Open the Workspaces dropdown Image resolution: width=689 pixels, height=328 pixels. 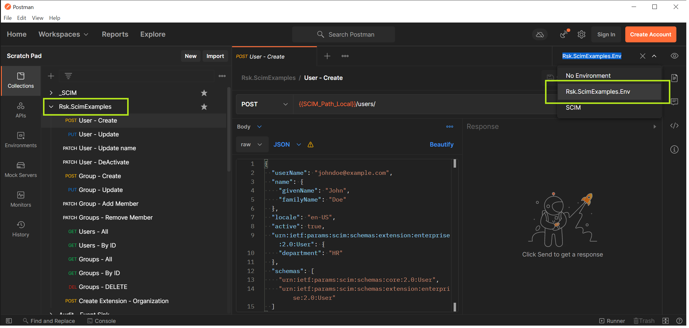[63, 35]
